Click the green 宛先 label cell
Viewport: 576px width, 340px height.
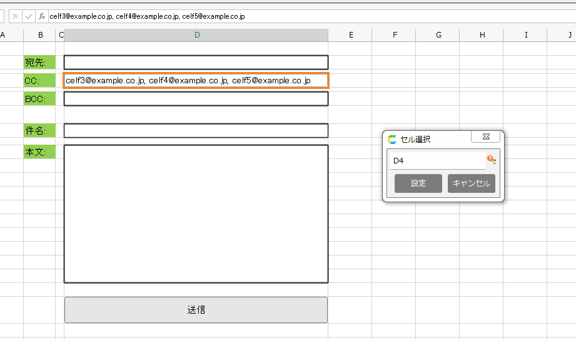tap(39, 63)
